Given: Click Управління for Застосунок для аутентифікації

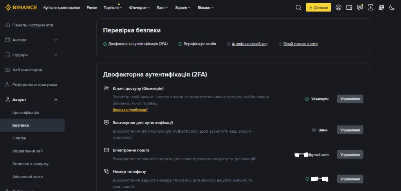Looking at the screenshot, I should pos(350,130).
